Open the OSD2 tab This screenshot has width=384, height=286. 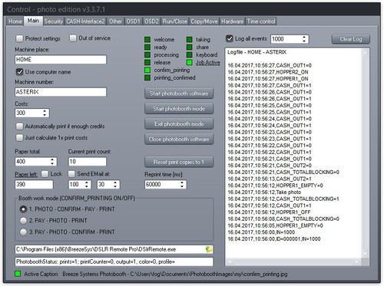click(151, 21)
